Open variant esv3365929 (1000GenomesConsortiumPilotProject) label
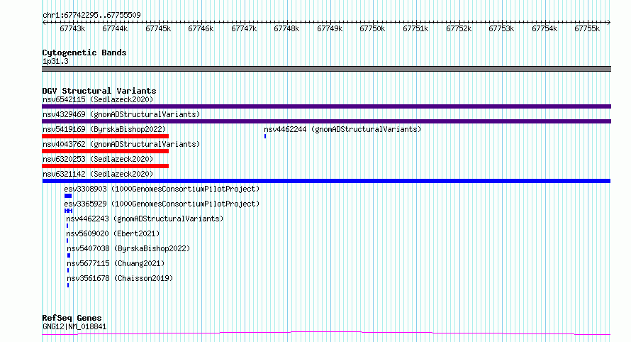631x342 pixels. (x=162, y=204)
